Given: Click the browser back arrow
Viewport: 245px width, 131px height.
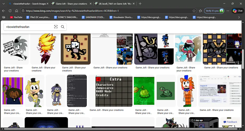Looking at the screenshot, I should (4, 11).
